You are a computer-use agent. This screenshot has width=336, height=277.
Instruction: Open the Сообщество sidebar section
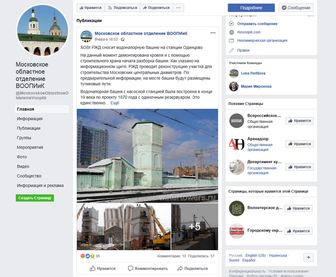click(29, 176)
